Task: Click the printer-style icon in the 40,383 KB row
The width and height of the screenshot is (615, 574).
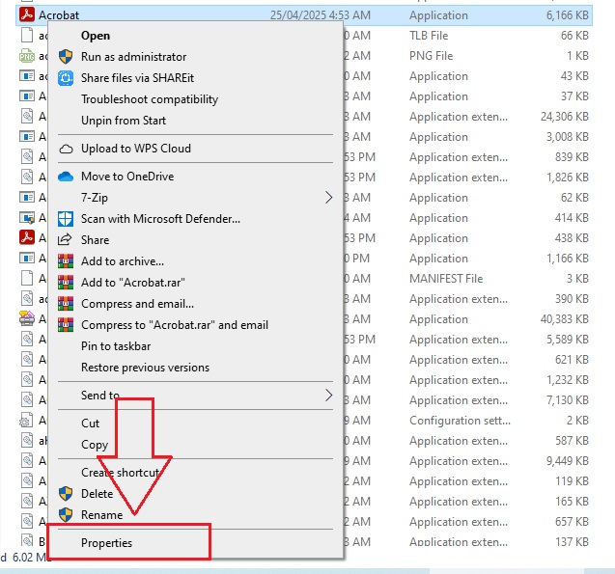Action: [27, 318]
